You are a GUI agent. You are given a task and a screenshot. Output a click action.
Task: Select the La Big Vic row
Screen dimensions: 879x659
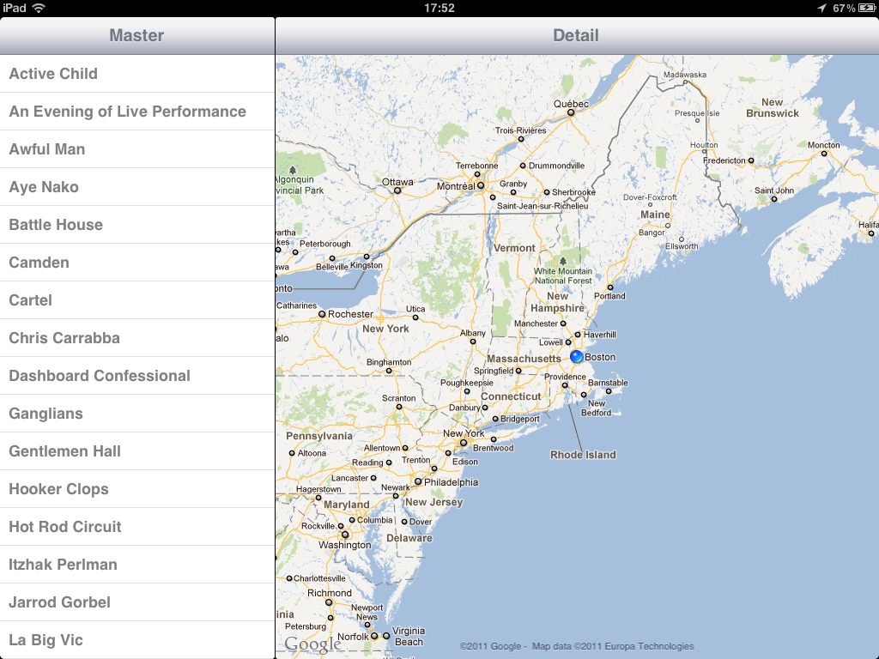click(x=137, y=640)
